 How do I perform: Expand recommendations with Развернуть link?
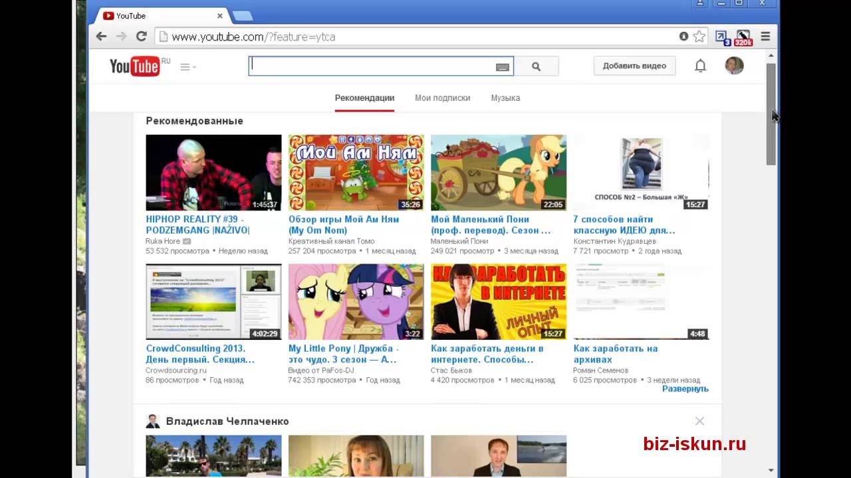tap(685, 389)
